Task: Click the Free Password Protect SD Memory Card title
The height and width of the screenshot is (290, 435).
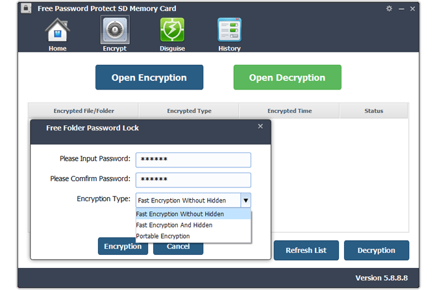Action: pos(107,8)
